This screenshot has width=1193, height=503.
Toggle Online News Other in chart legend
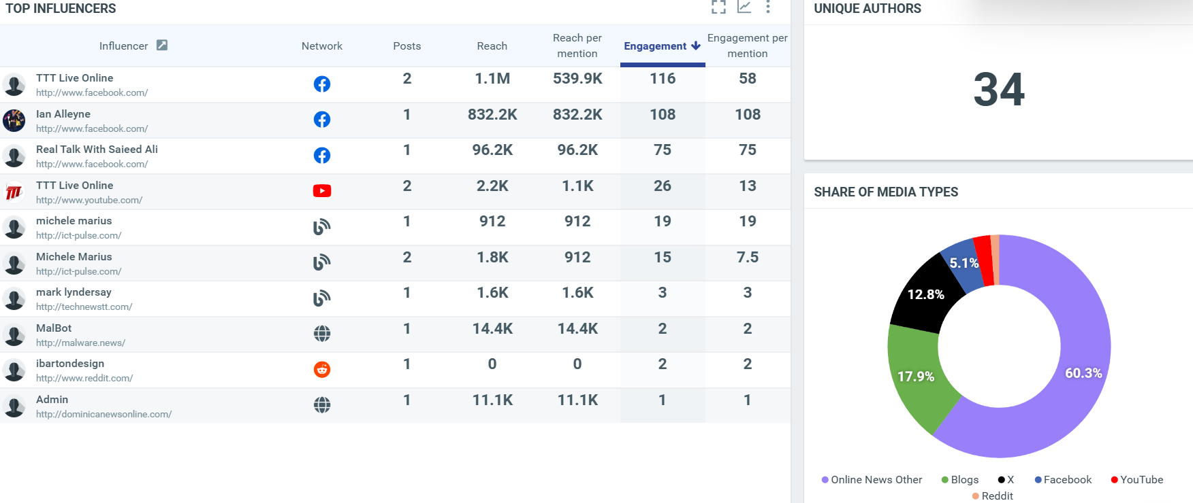[872, 480]
